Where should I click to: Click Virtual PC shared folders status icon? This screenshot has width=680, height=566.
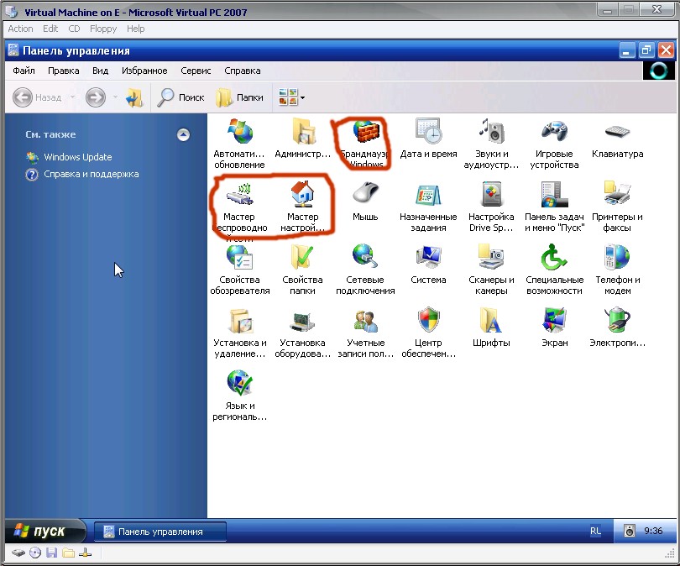pyautogui.click(x=68, y=553)
